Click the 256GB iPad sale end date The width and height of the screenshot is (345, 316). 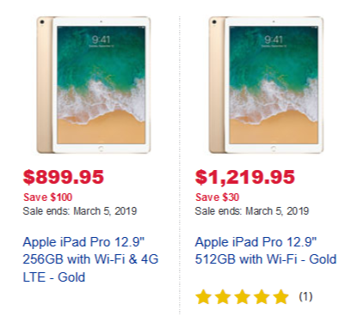(x=80, y=211)
